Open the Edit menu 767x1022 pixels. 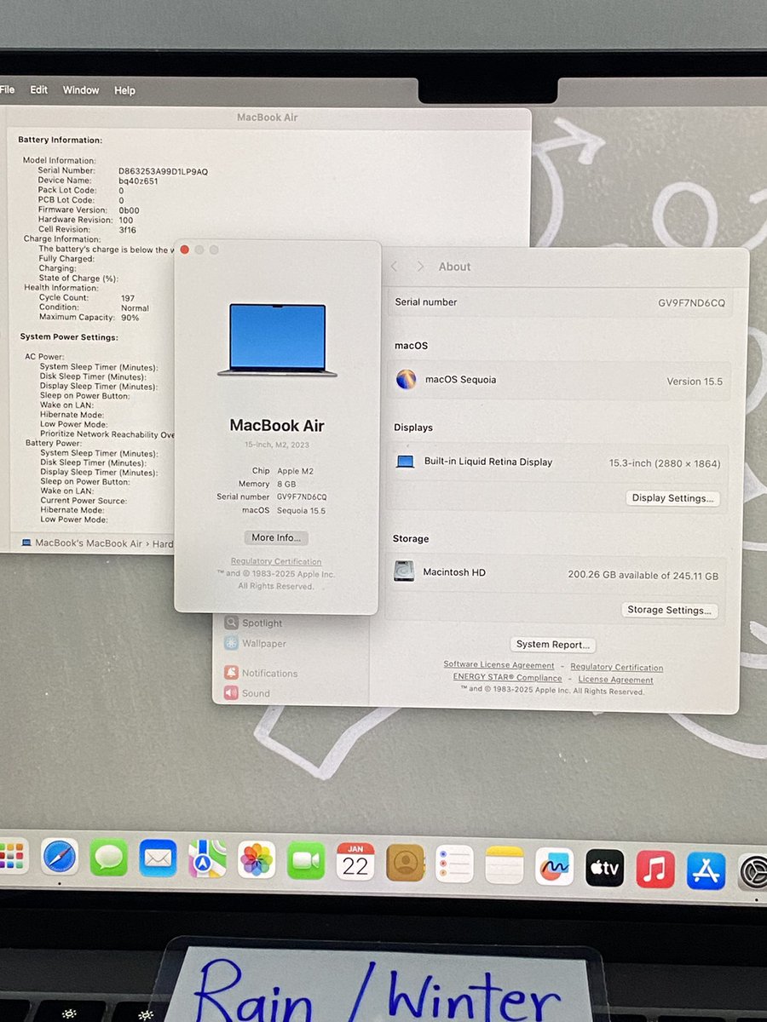coord(39,89)
